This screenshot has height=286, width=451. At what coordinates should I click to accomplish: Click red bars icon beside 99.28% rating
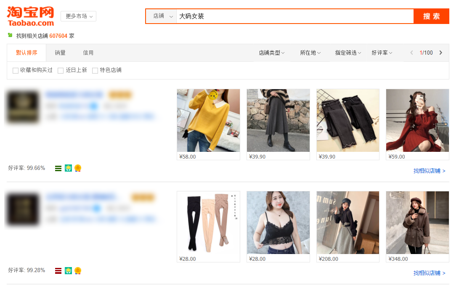58,270
